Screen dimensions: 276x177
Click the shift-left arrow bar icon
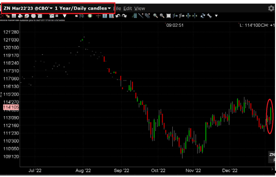tap(182, 16)
